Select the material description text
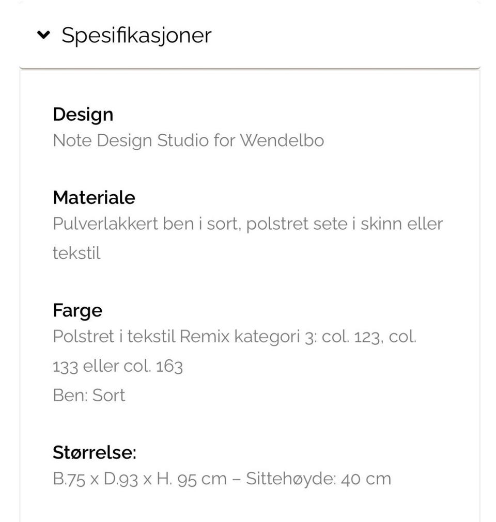Image resolution: width=496 pixels, height=522 pixels. tap(247, 224)
